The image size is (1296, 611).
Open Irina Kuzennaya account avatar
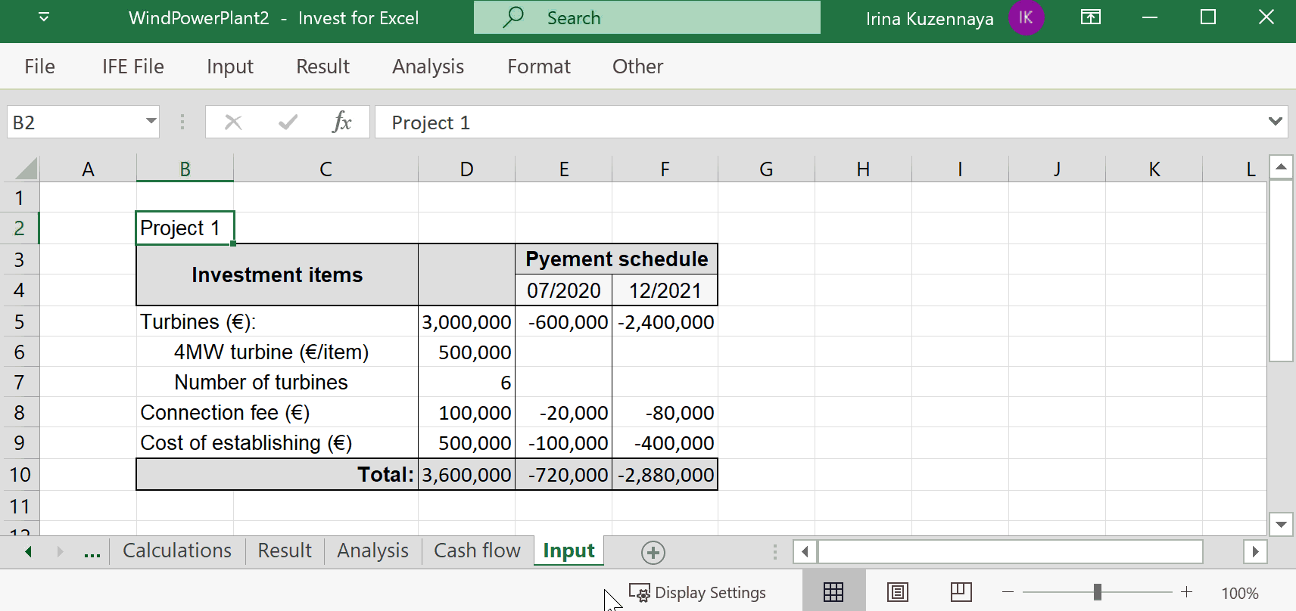1026,17
